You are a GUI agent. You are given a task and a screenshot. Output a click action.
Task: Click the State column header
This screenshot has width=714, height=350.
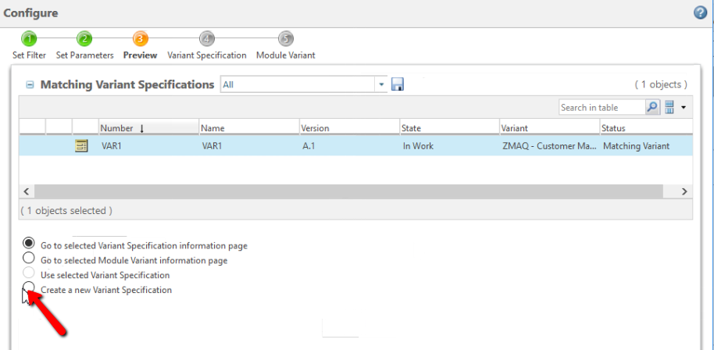[412, 128]
